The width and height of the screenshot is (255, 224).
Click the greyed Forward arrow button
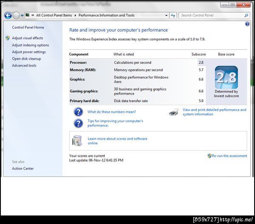point(16,15)
